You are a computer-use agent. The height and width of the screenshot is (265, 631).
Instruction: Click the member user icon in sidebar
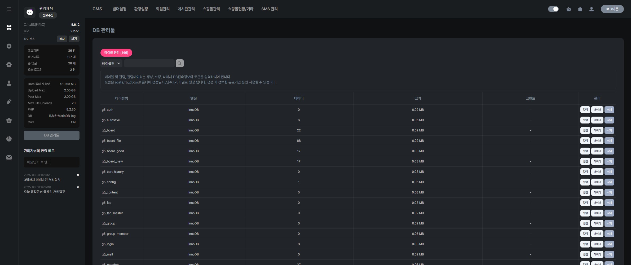(x=9, y=83)
